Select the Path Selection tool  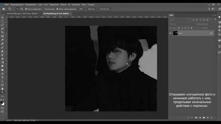point(2,81)
